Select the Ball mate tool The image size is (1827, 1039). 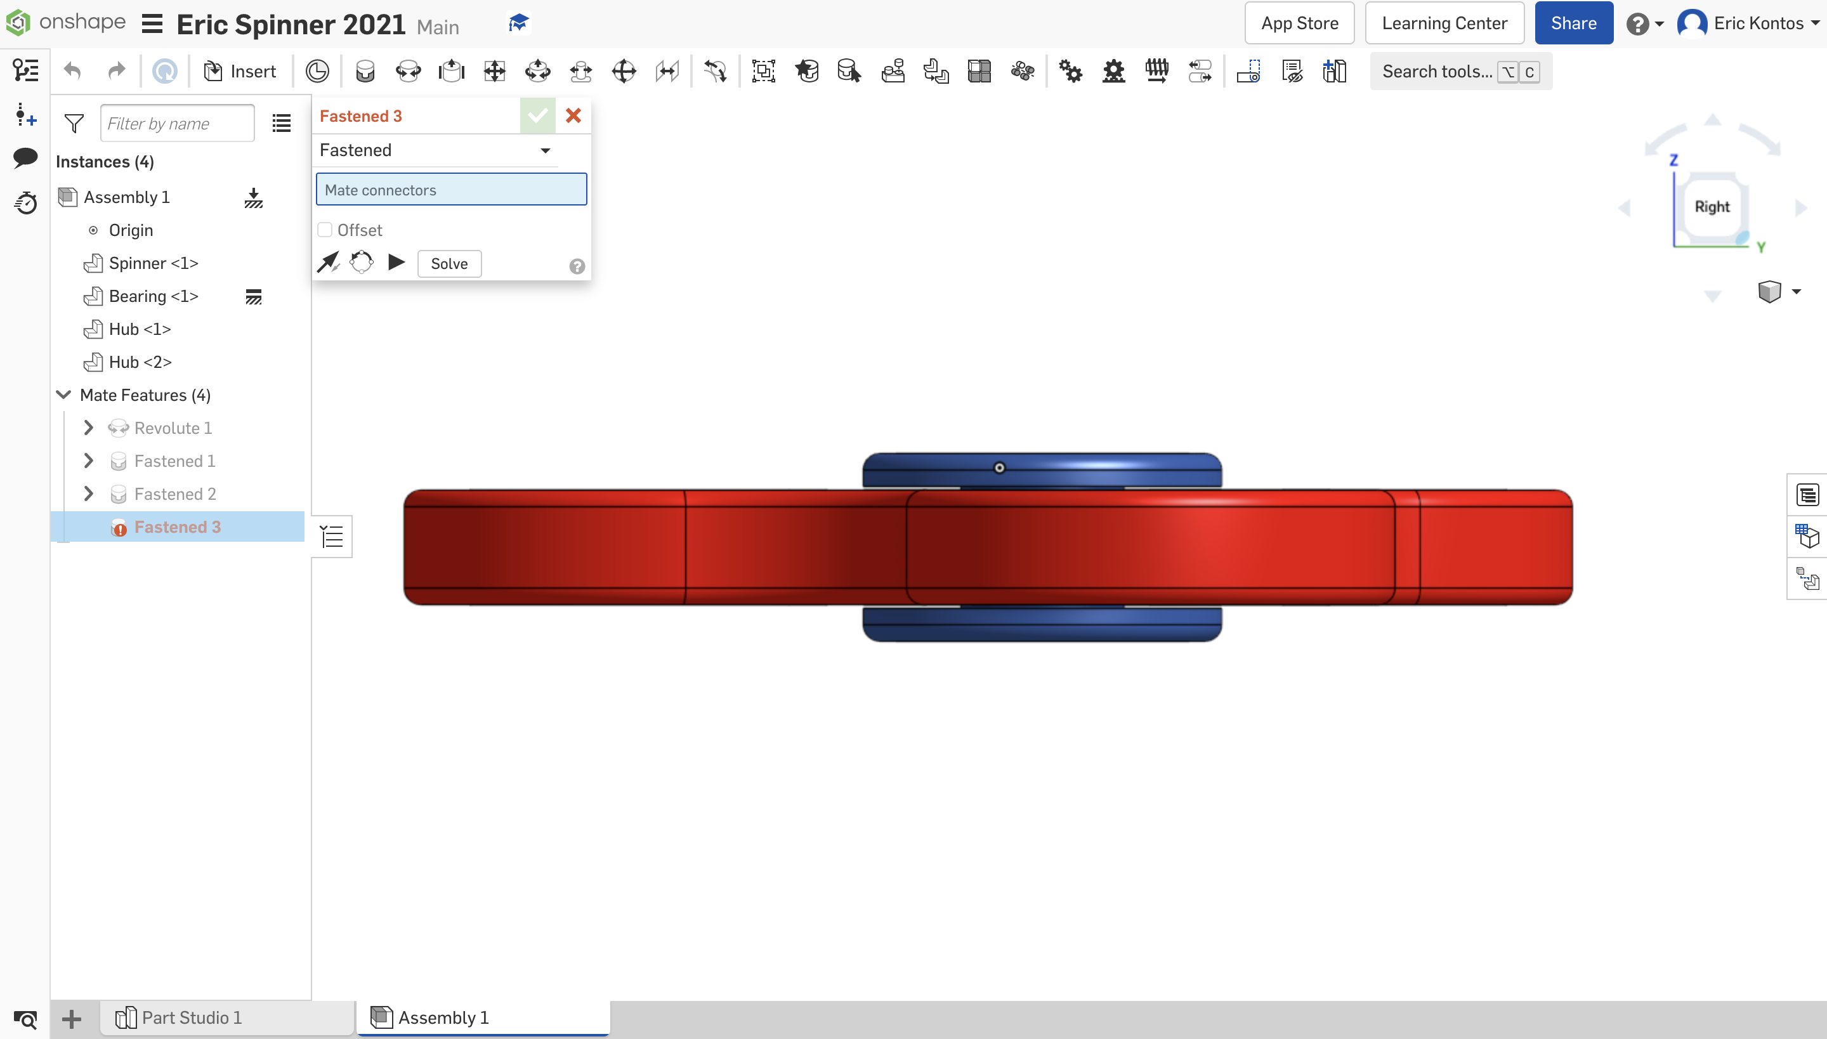coord(623,70)
